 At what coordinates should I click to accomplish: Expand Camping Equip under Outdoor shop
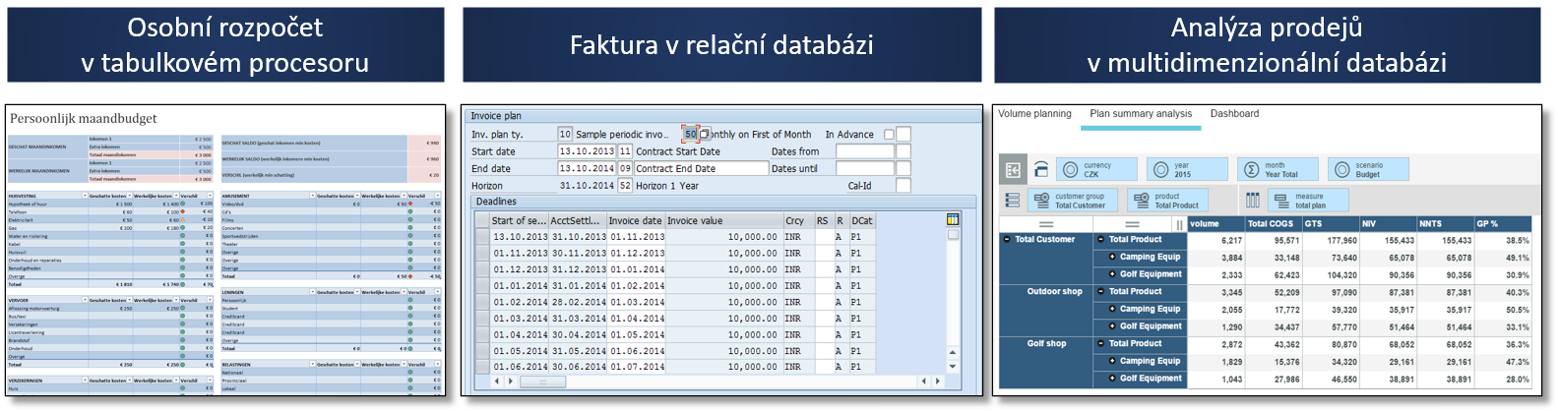click(x=1112, y=309)
